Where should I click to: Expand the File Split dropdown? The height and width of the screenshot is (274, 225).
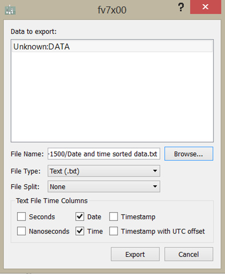(104, 187)
